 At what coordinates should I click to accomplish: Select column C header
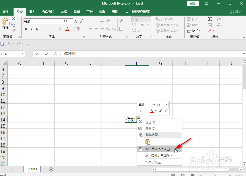(66, 63)
